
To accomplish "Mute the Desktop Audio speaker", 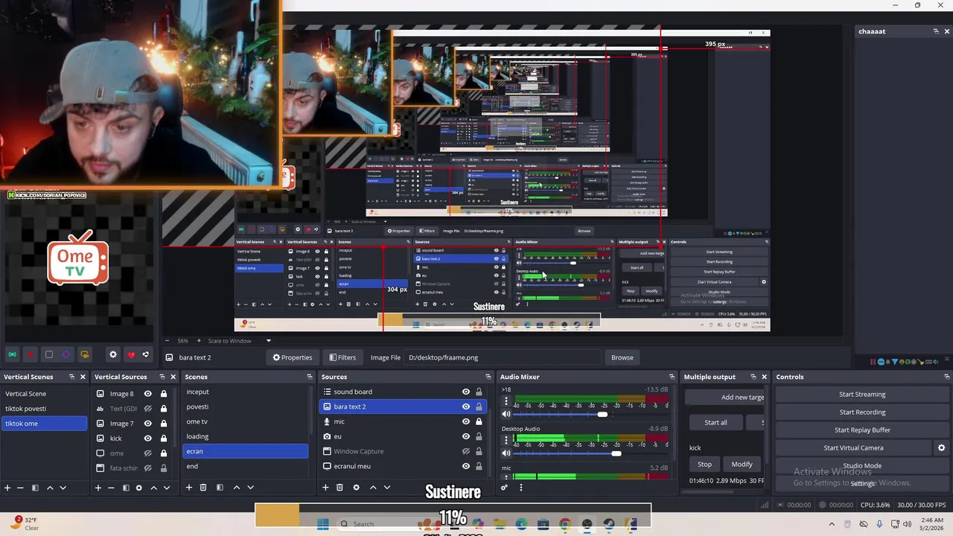I will [506, 453].
